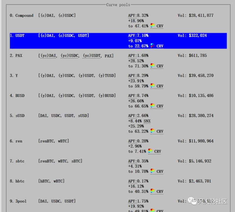Click volume $322,024 in USDT row
235x212 pixels.
(x=198, y=36)
